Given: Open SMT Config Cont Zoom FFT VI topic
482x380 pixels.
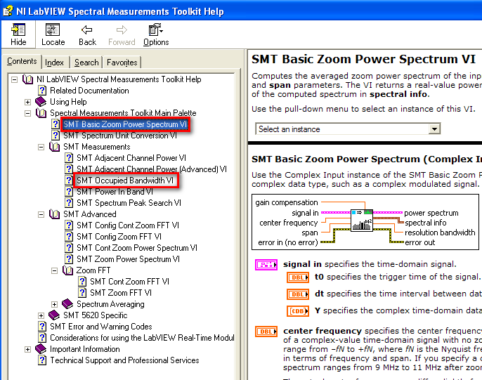Looking at the screenshot, I should [x=128, y=225].
